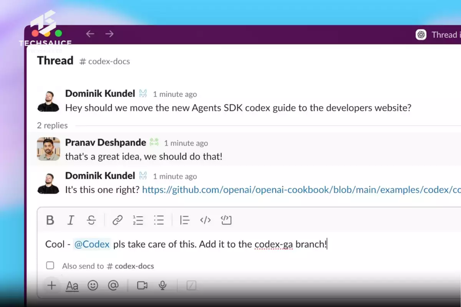Screen dimensions: 461x307
Task: Click the Thread heading
Action: coord(55,61)
